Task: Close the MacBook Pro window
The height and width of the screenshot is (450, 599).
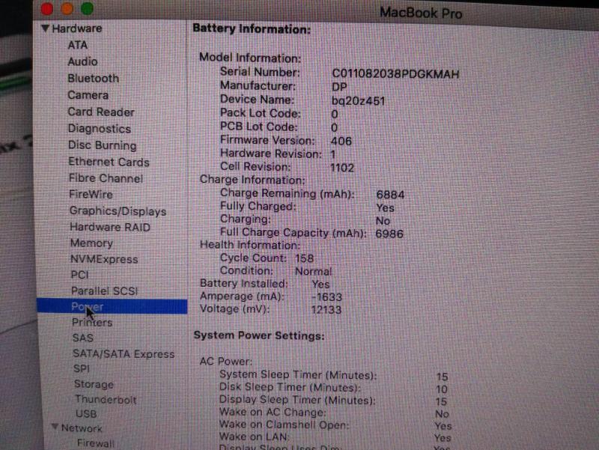Action: click(47, 9)
